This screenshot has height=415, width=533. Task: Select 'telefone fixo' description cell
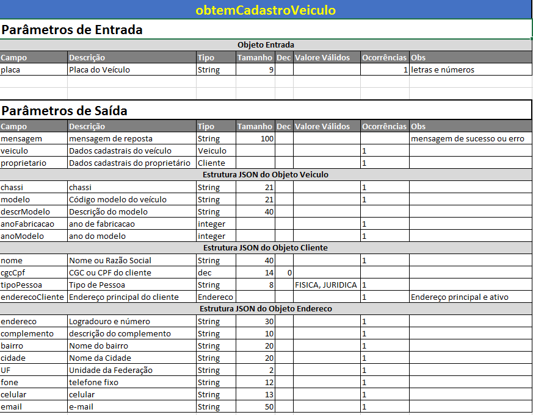(x=132, y=383)
